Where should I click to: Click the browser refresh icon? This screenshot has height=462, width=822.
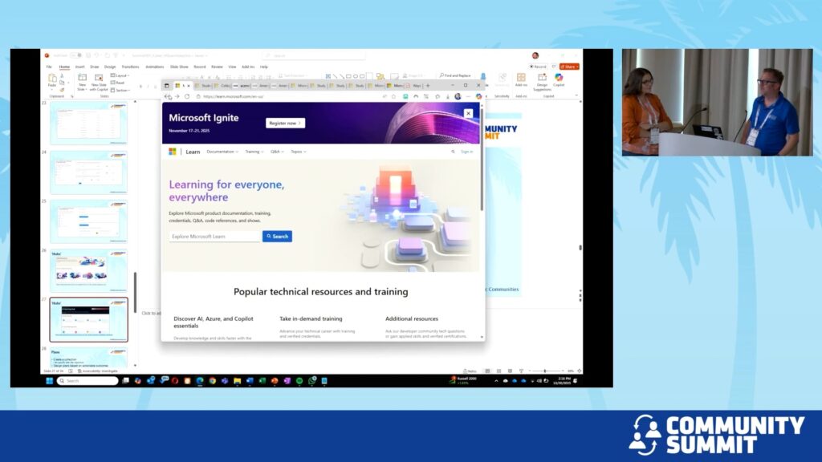[x=187, y=96]
